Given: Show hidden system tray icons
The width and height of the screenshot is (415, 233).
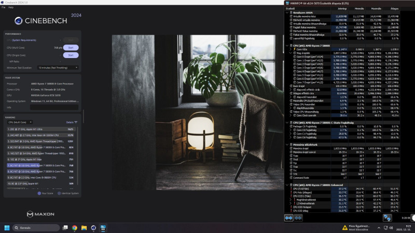Looking at the screenshot, I should [379, 228].
